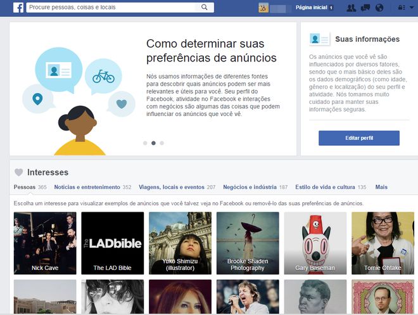The image size is (418, 315).
Task: Select the second carousel dot
Action: (x=153, y=143)
